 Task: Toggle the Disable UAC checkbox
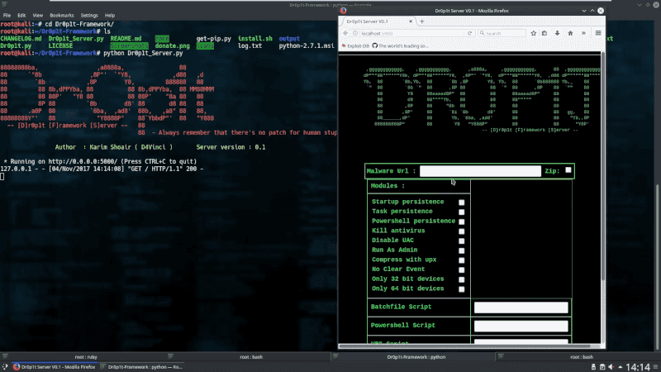click(462, 241)
